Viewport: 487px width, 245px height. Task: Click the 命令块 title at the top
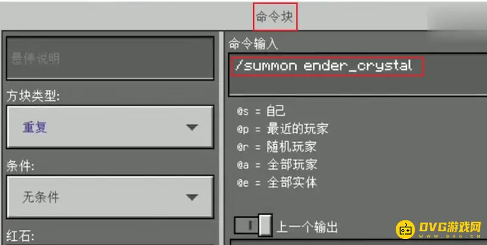(x=275, y=17)
